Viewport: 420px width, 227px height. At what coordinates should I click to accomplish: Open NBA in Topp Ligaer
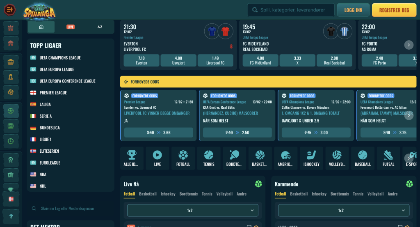point(43,174)
